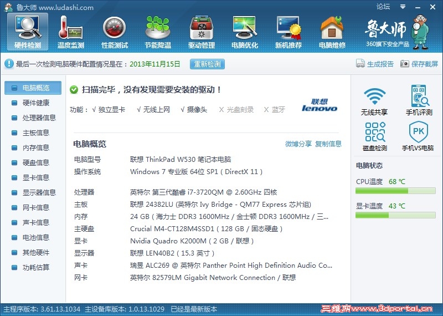Viewport: 443px width, 316px height.
Task: Click the 主设备库版本 status bar text
Action: 125,309
